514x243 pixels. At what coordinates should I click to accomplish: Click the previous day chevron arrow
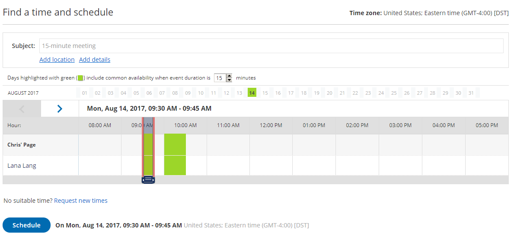point(22,109)
